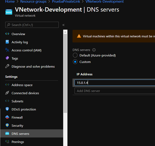
Task: Click the DNS servers info circle icon
Action: click(x=94, y=50)
